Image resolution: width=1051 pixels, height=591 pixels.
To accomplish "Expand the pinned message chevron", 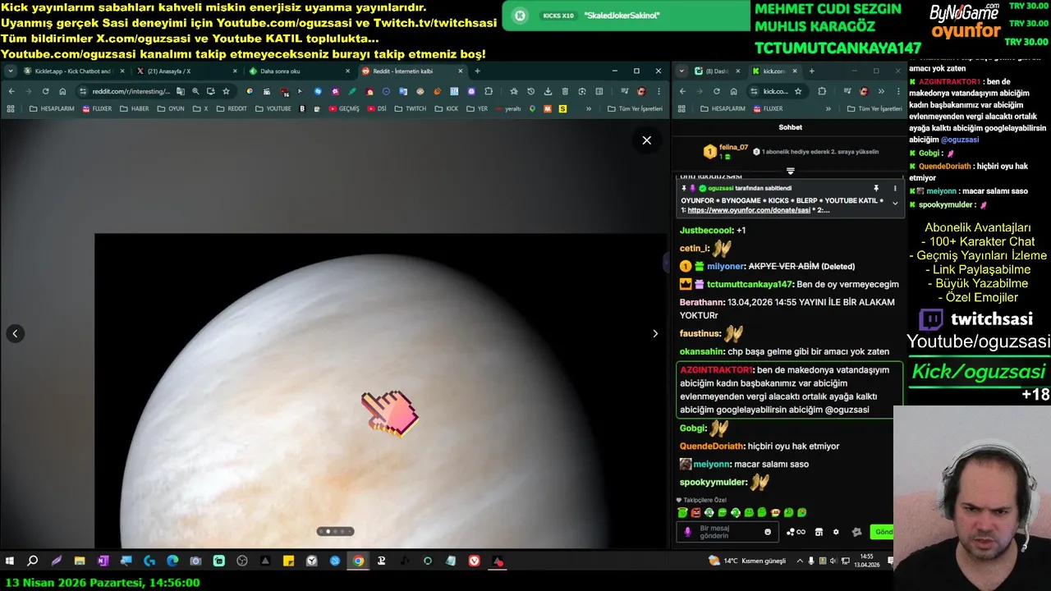I will [895, 204].
